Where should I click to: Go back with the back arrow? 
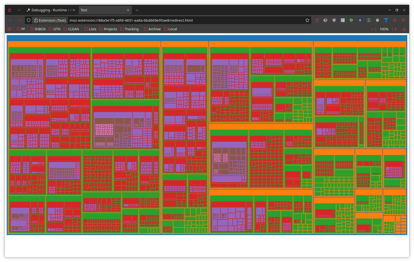tap(10, 20)
